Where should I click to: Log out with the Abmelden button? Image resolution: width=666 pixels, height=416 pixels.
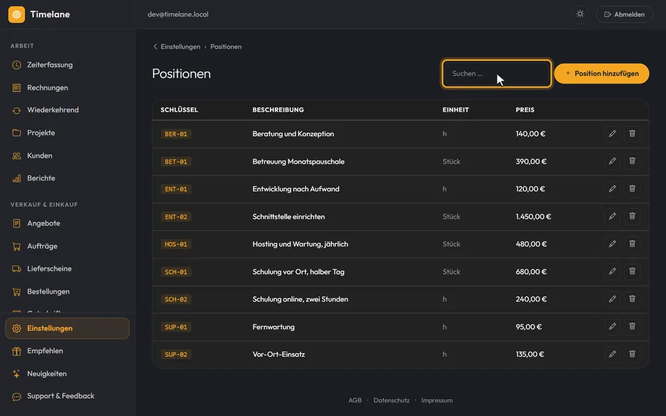click(624, 15)
